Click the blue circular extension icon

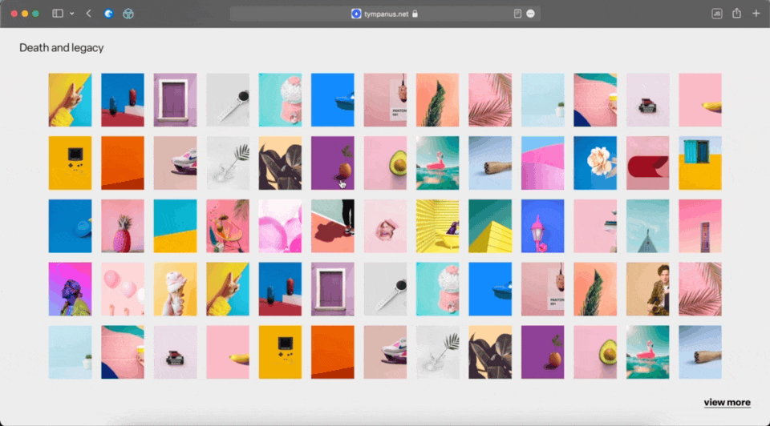pos(108,14)
